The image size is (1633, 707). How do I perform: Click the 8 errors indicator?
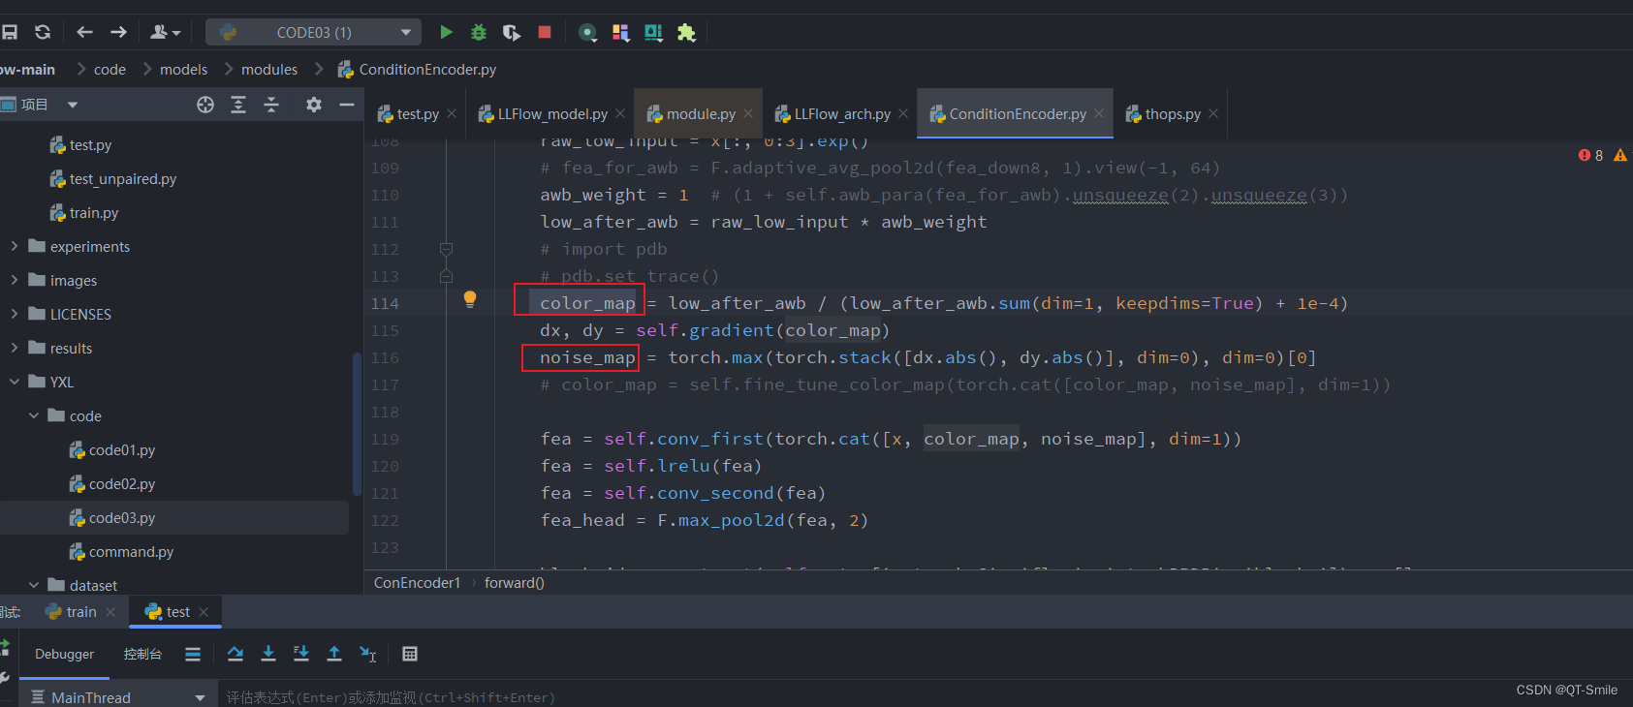(1590, 155)
